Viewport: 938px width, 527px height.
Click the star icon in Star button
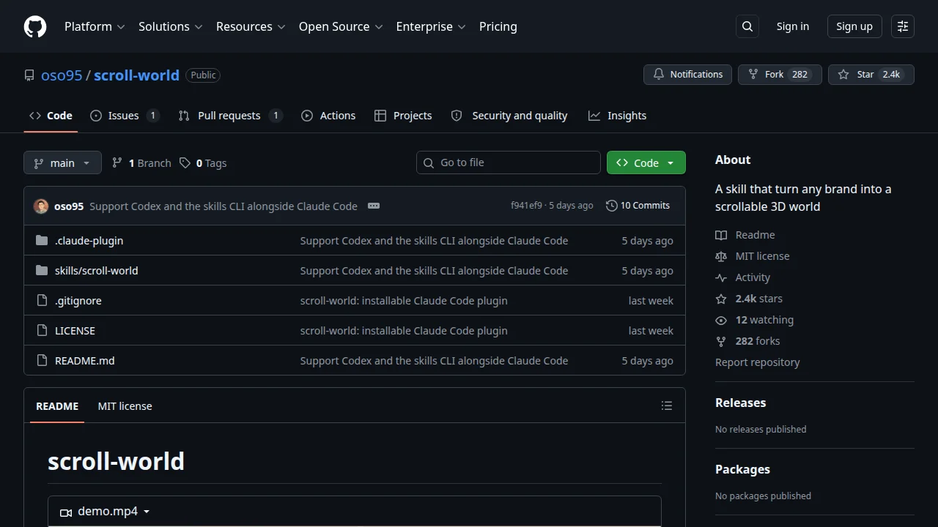pyautogui.click(x=843, y=74)
